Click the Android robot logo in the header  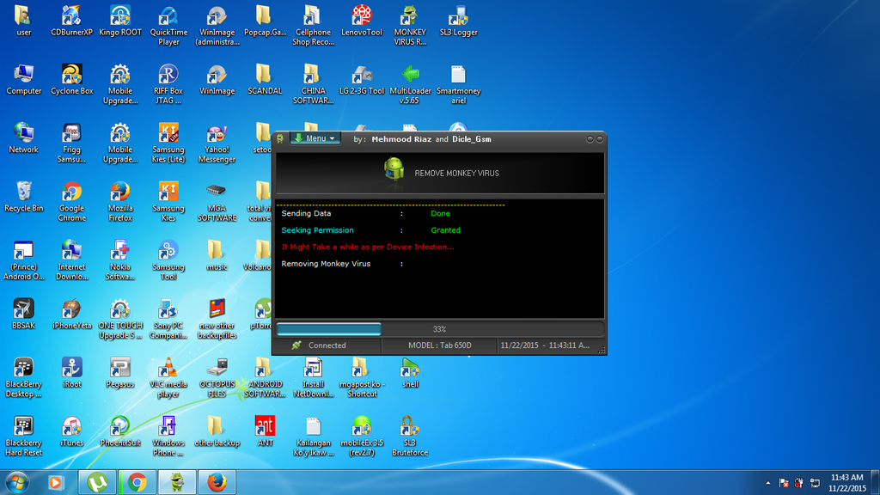[x=394, y=169]
